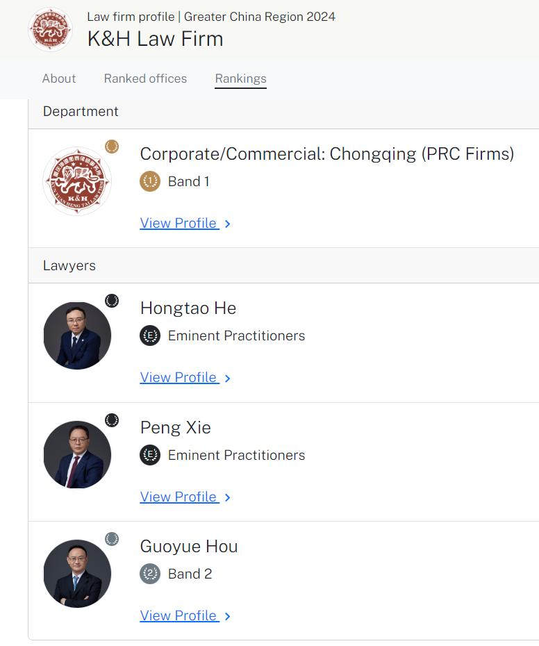Click the gray Band 2 badge icon
The width and height of the screenshot is (539, 646).
click(150, 574)
